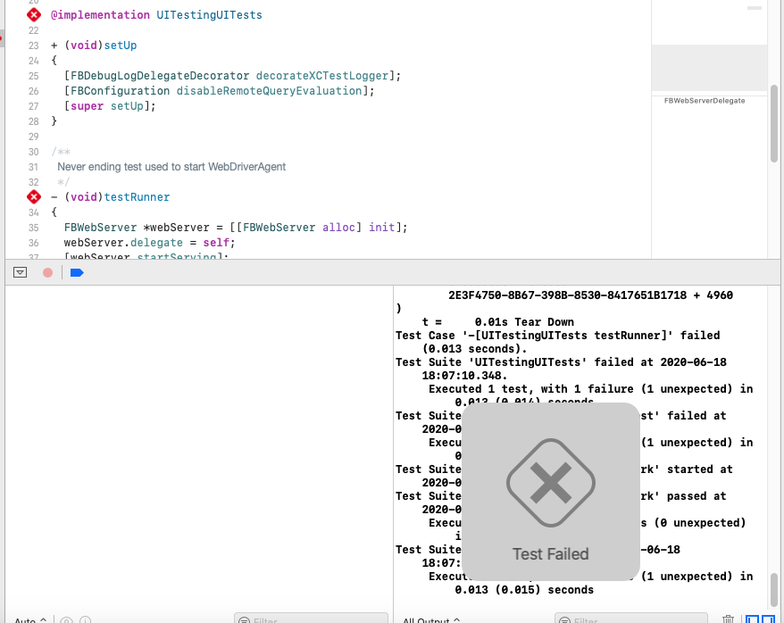
Task: Click FBConfiguration on line 26
Action: click(120, 91)
